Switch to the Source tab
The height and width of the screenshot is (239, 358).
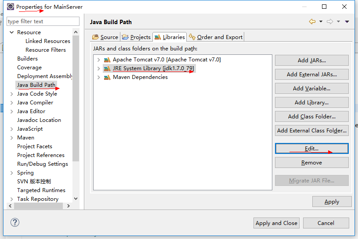click(x=105, y=37)
